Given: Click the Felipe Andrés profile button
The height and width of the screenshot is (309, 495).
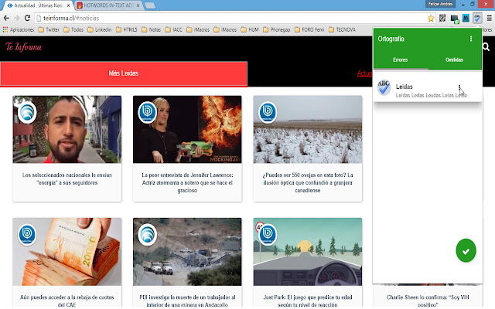Looking at the screenshot, I should coord(440,4).
